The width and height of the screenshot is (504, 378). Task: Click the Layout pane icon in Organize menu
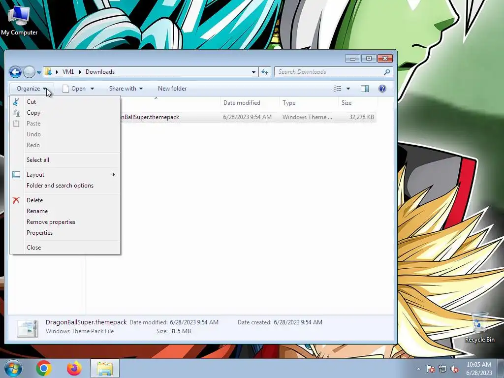click(x=16, y=175)
